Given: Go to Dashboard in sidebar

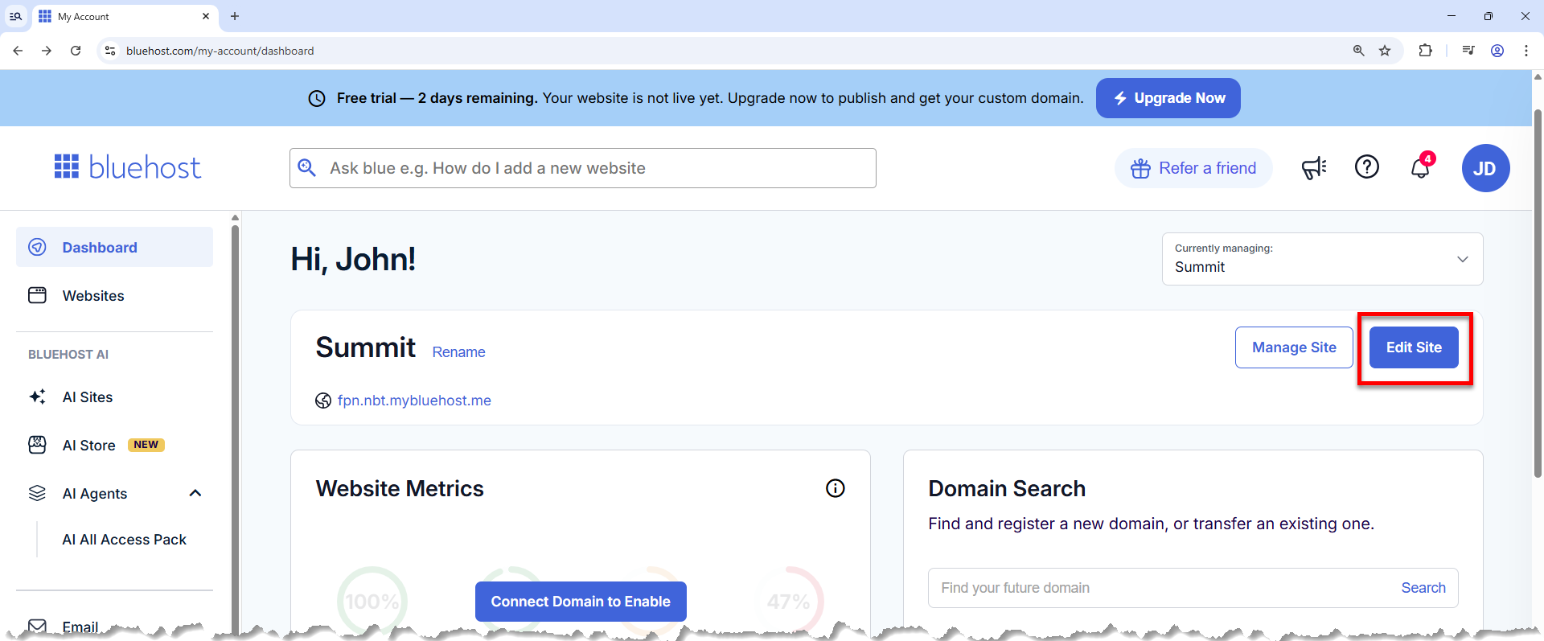Looking at the screenshot, I should pyautogui.click(x=114, y=247).
